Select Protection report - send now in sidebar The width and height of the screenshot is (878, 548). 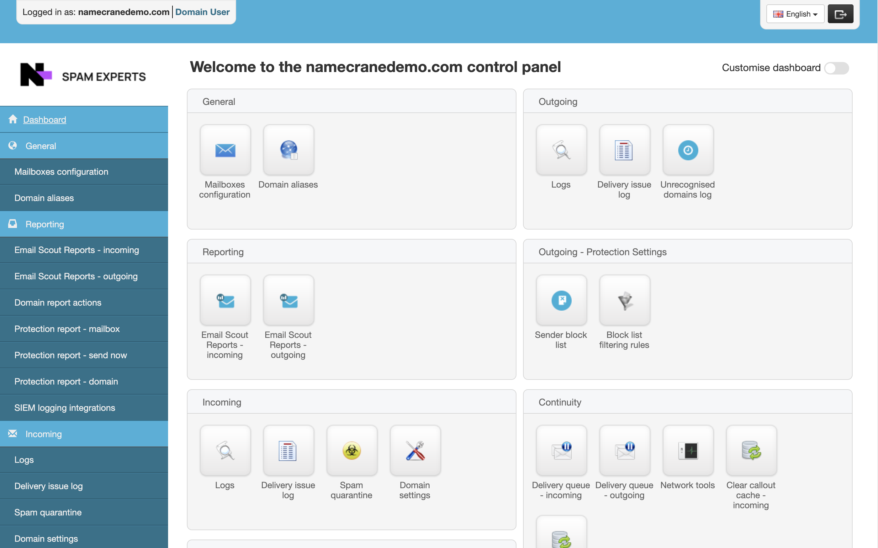70,355
